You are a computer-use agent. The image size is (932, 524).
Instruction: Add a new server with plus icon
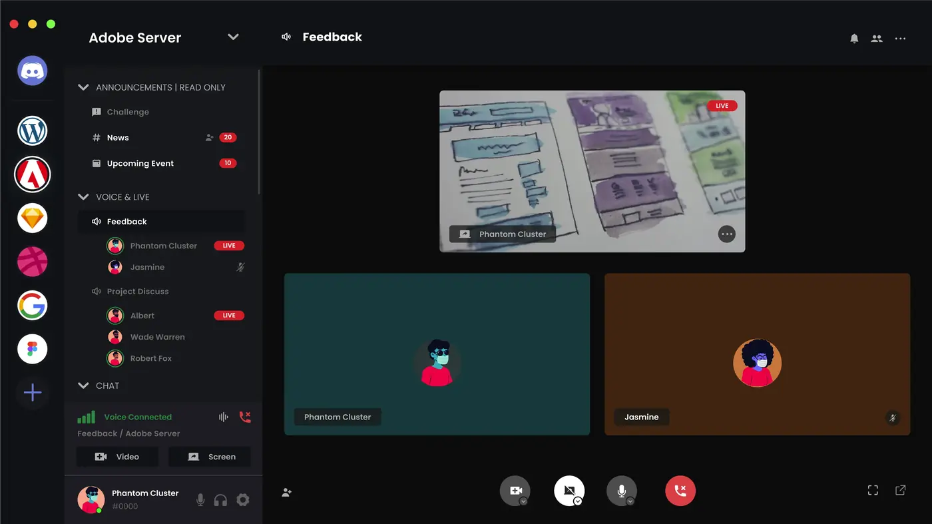pos(33,393)
